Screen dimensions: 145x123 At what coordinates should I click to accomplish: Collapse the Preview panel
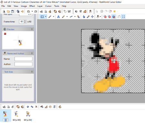click(32, 29)
